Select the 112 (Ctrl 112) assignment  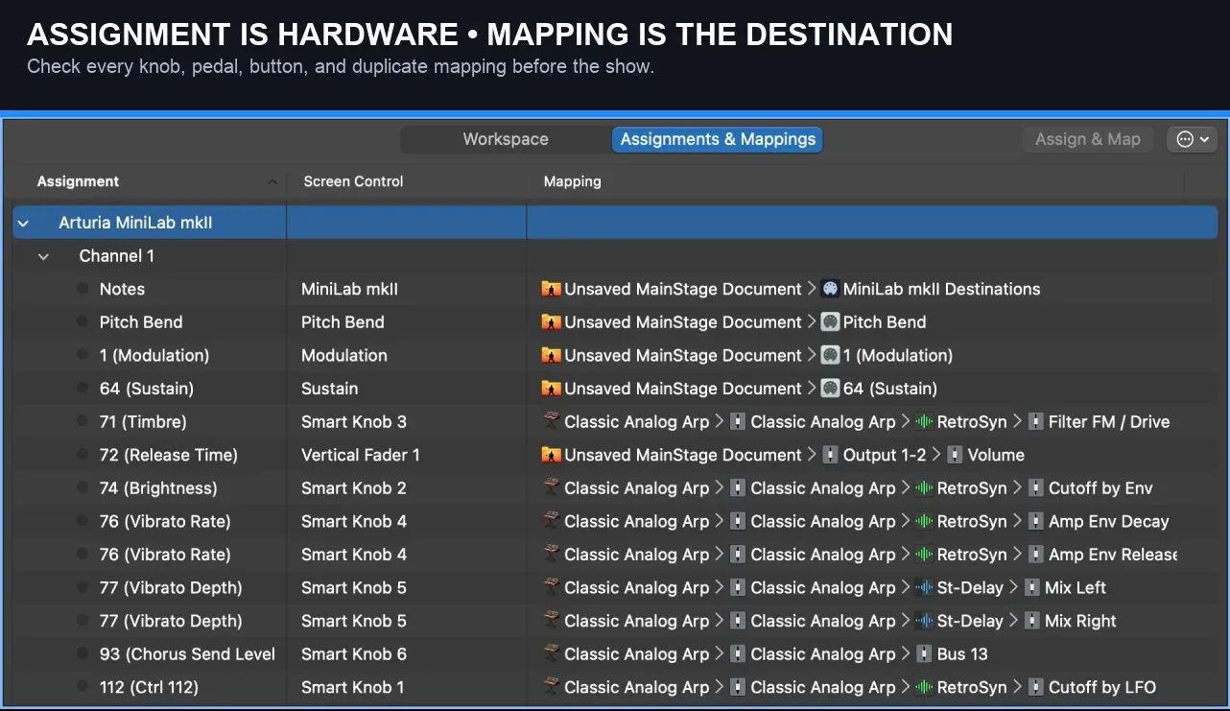[x=149, y=687]
